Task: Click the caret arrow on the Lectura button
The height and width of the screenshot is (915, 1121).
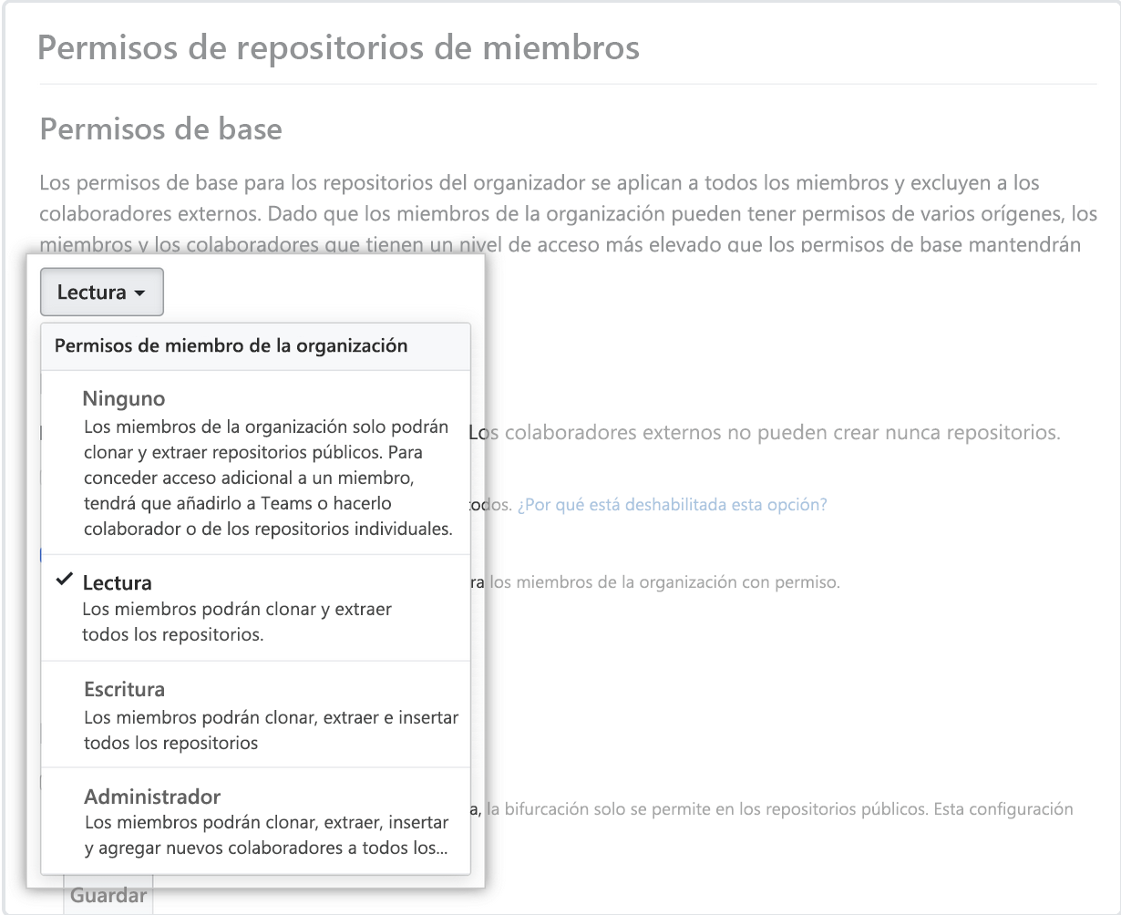Action: tap(140, 293)
